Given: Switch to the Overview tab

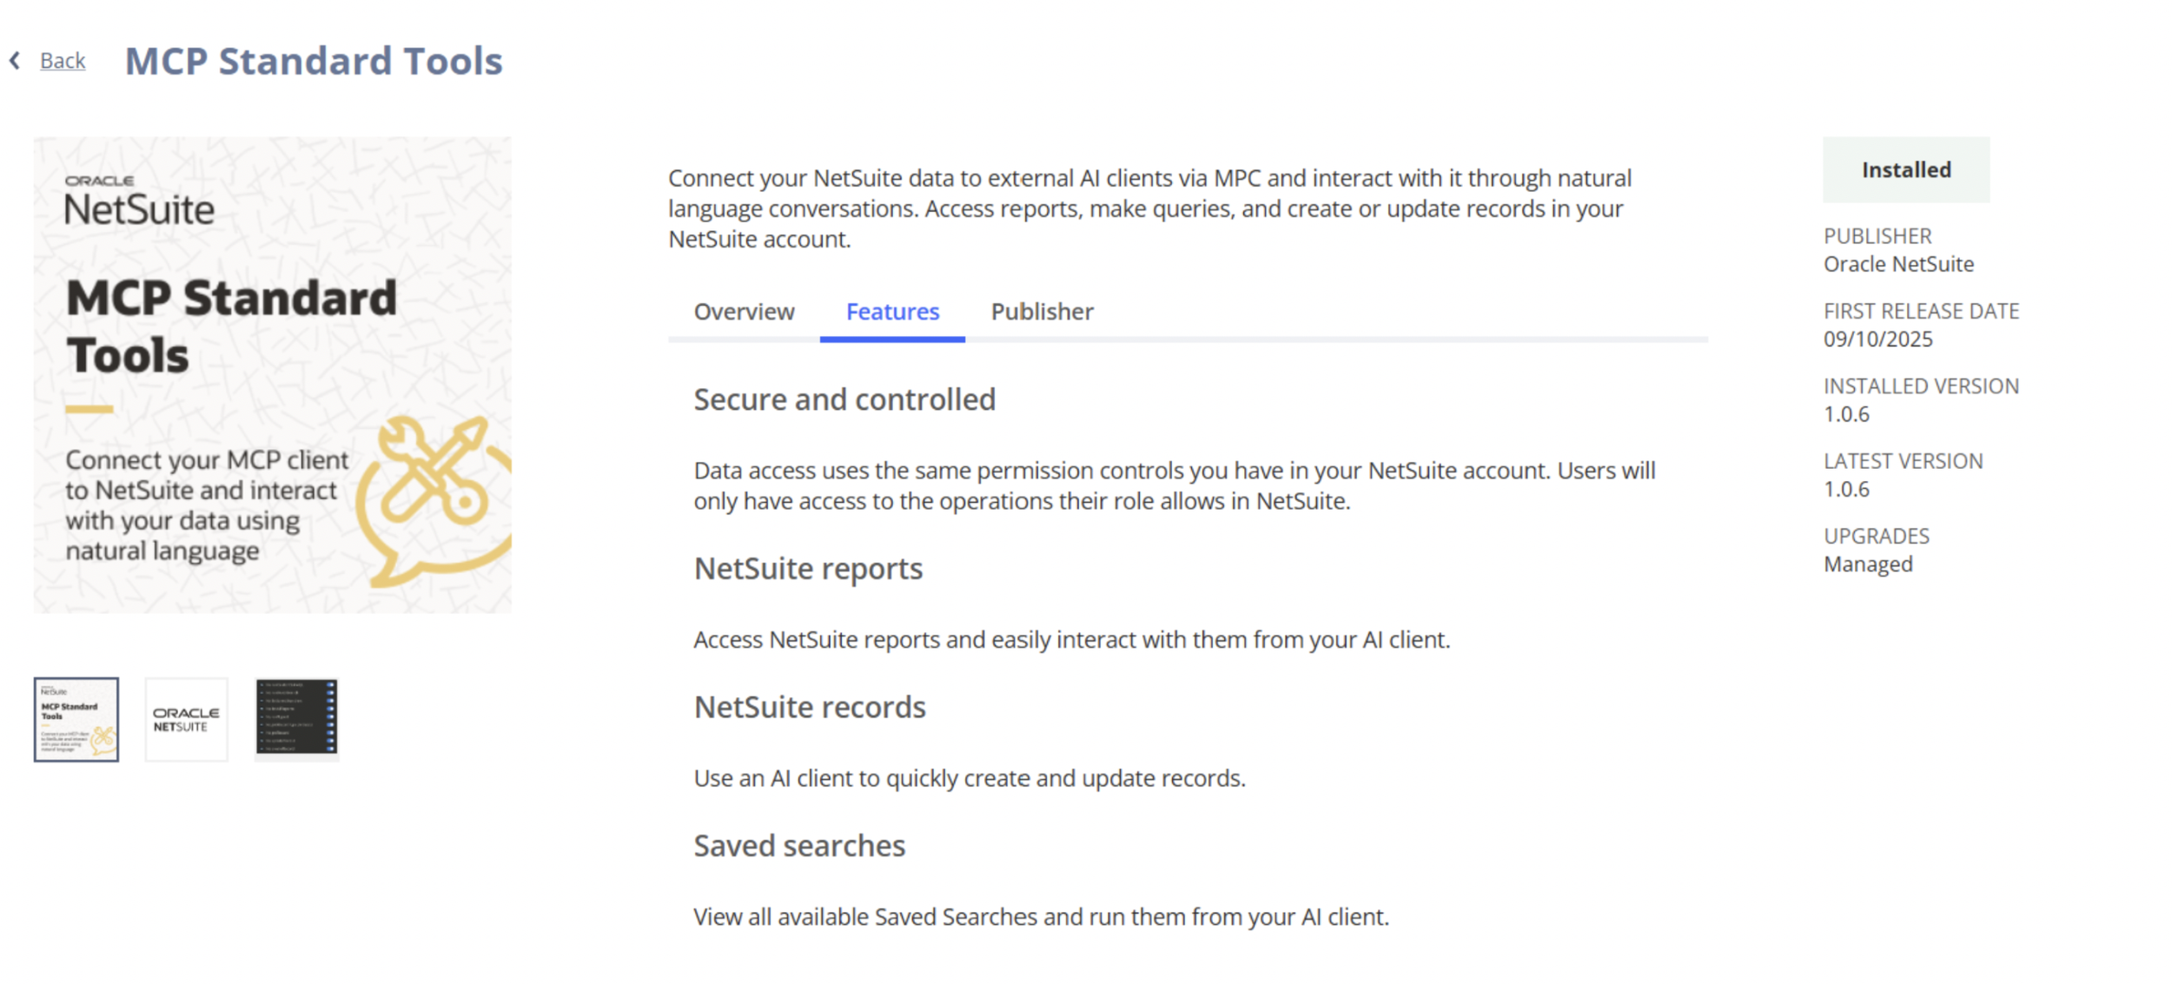Looking at the screenshot, I should click(x=744, y=312).
